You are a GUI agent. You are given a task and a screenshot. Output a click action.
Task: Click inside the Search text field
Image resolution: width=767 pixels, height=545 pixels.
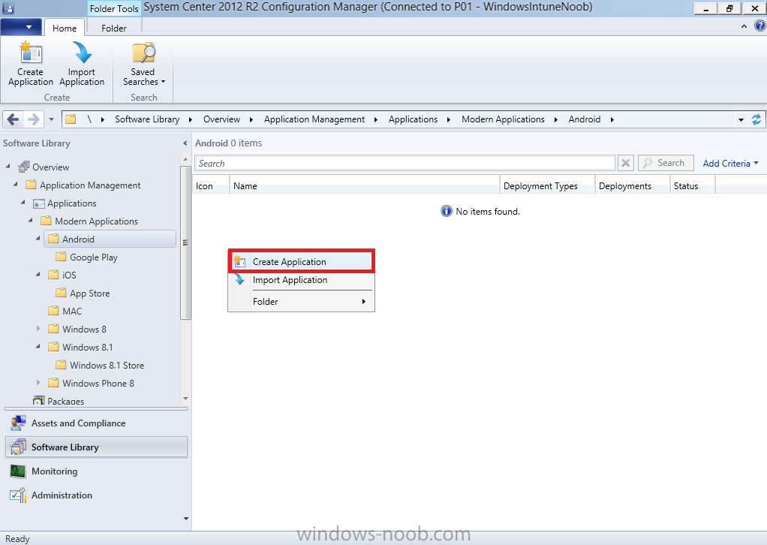coord(405,164)
